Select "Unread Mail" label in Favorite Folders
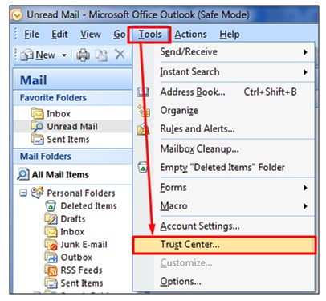Screen dimensions: 326x301 coord(72,127)
